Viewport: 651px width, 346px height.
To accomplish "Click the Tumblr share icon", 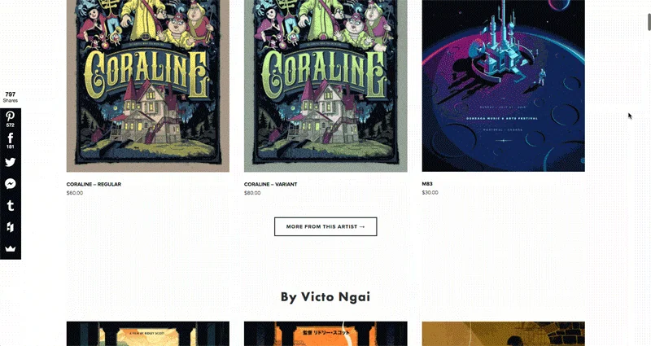I will [x=11, y=205].
